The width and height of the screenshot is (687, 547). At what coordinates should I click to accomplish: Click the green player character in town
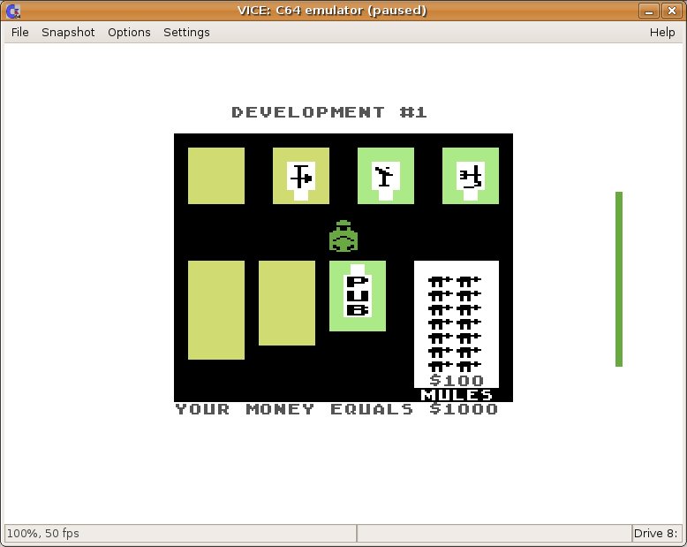(x=343, y=236)
